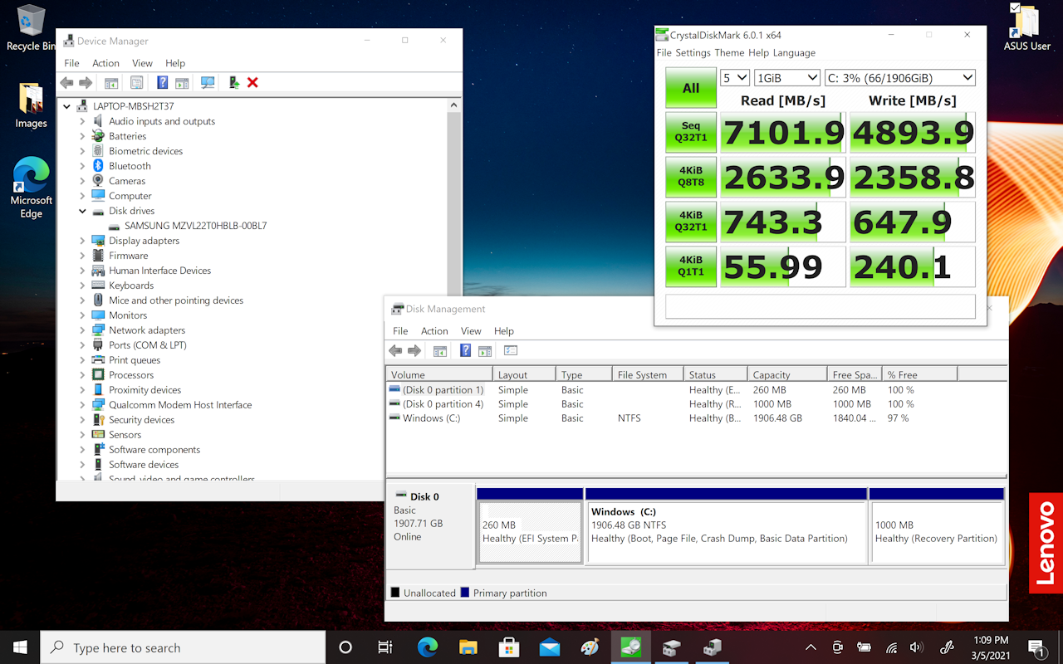Click the All button in CrystalDiskMark
This screenshot has width=1063, height=664.
[x=691, y=88]
